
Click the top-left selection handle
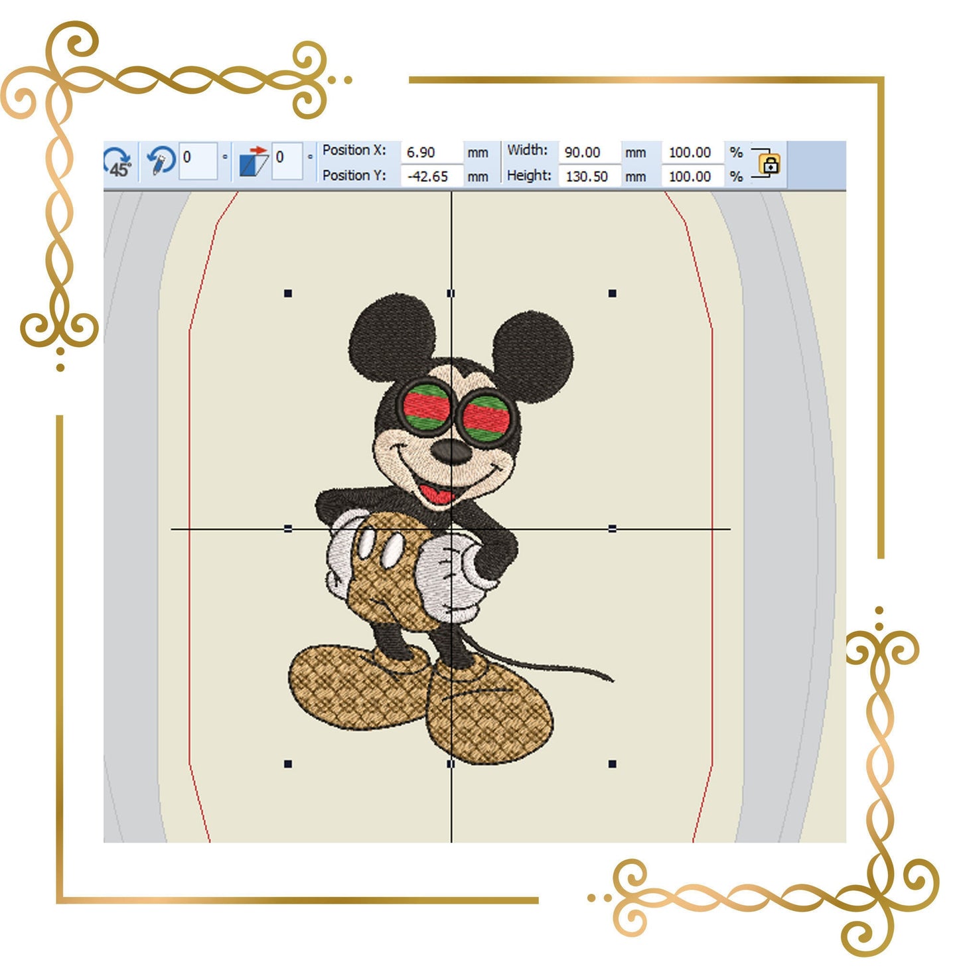pyautogui.click(x=288, y=293)
